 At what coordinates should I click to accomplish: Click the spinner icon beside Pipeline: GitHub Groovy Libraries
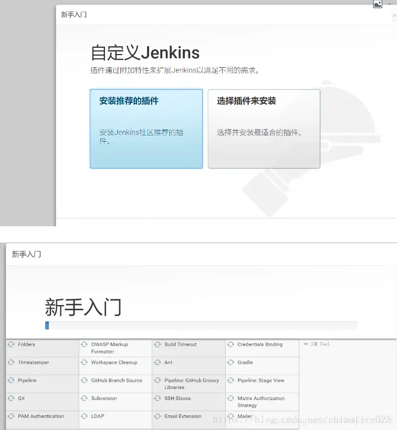tap(158, 380)
